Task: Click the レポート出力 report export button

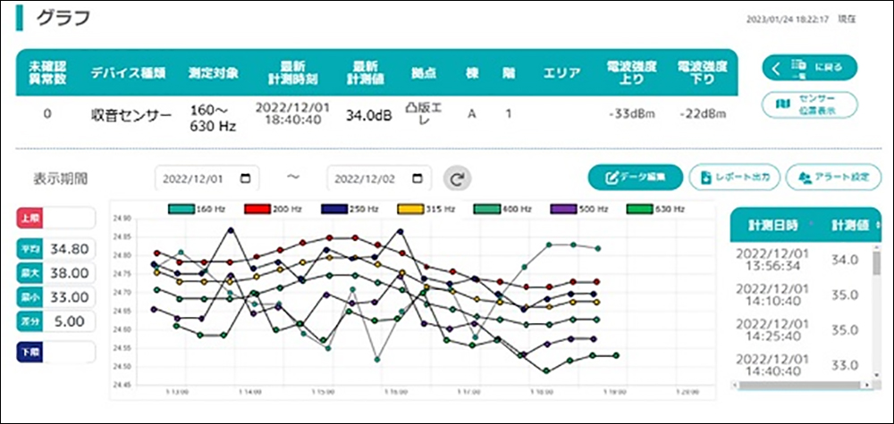Action: click(x=734, y=177)
